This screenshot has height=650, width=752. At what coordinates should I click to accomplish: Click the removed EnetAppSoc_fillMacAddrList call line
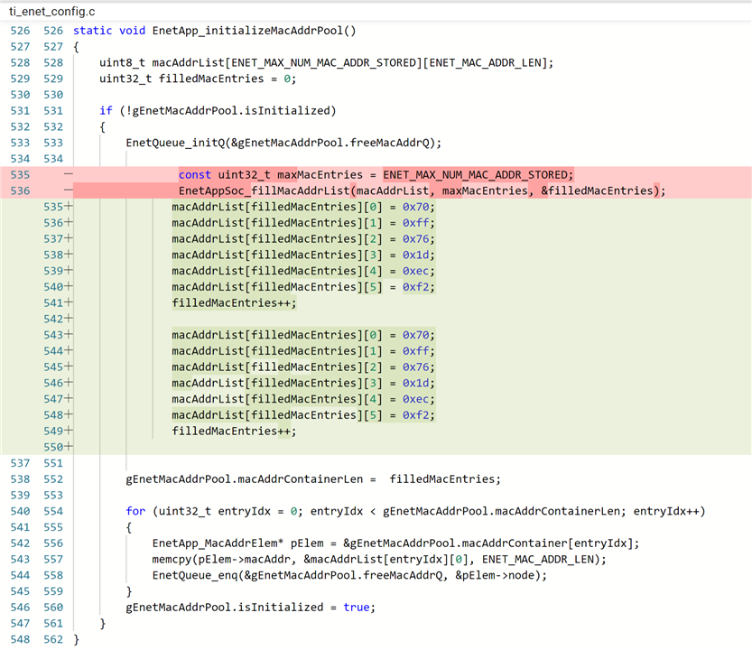[422, 190]
